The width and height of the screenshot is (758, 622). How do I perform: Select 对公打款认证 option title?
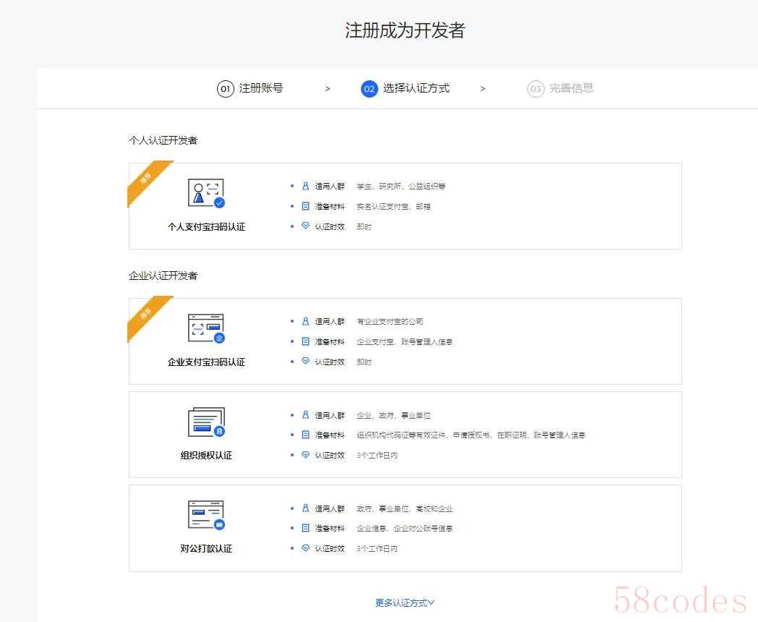coord(206,549)
